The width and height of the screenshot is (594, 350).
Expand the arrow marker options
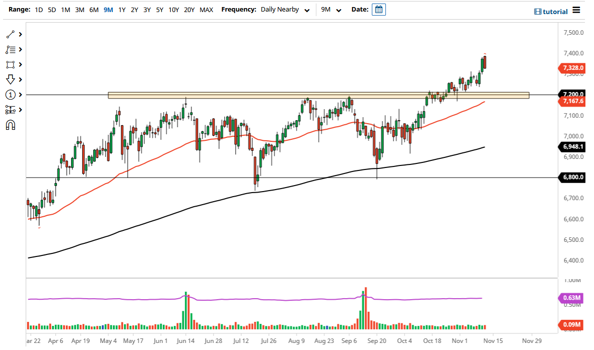coord(21,79)
